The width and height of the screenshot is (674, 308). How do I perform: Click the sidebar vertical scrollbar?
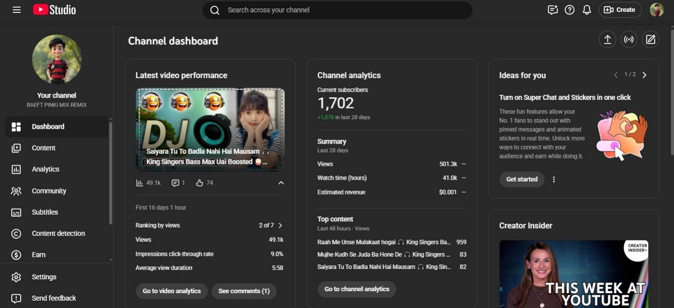pyautogui.click(x=111, y=173)
